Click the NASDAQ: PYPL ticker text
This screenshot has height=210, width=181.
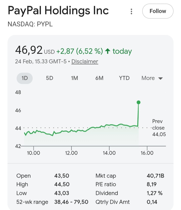[30, 24]
